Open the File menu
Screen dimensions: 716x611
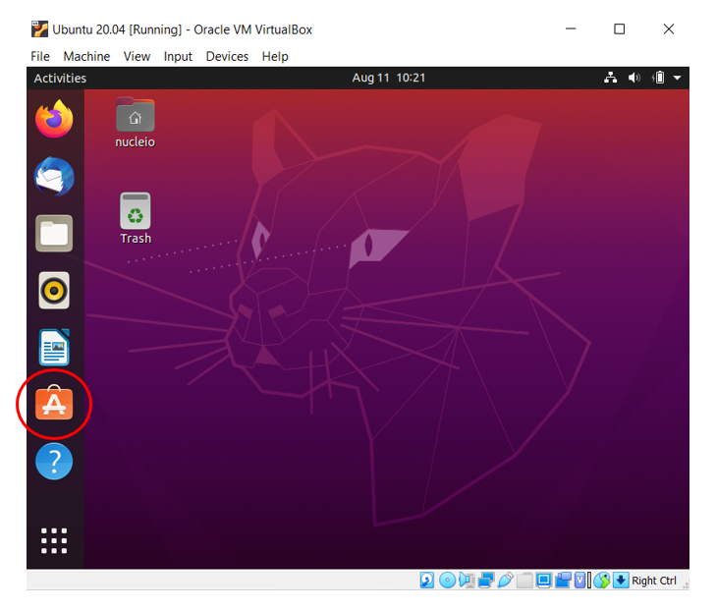tap(40, 56)
